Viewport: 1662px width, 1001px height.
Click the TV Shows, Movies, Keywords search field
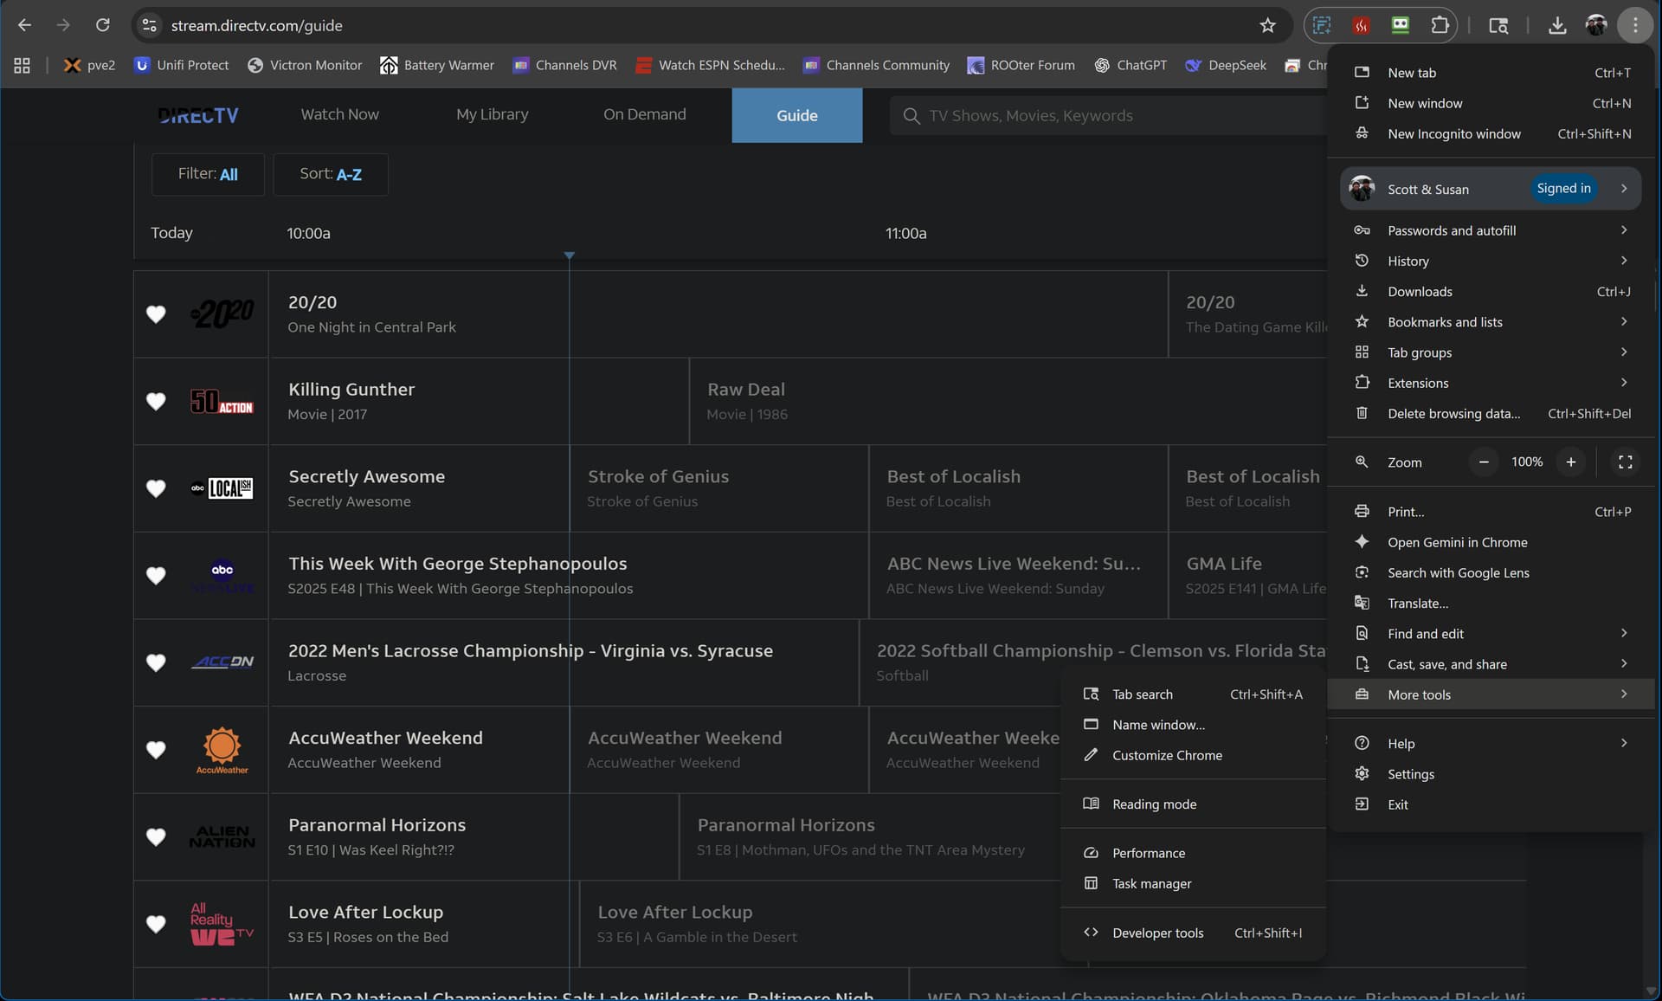[1108, 116]
